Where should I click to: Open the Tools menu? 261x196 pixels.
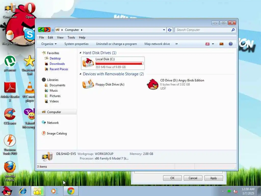pos(71,38)
